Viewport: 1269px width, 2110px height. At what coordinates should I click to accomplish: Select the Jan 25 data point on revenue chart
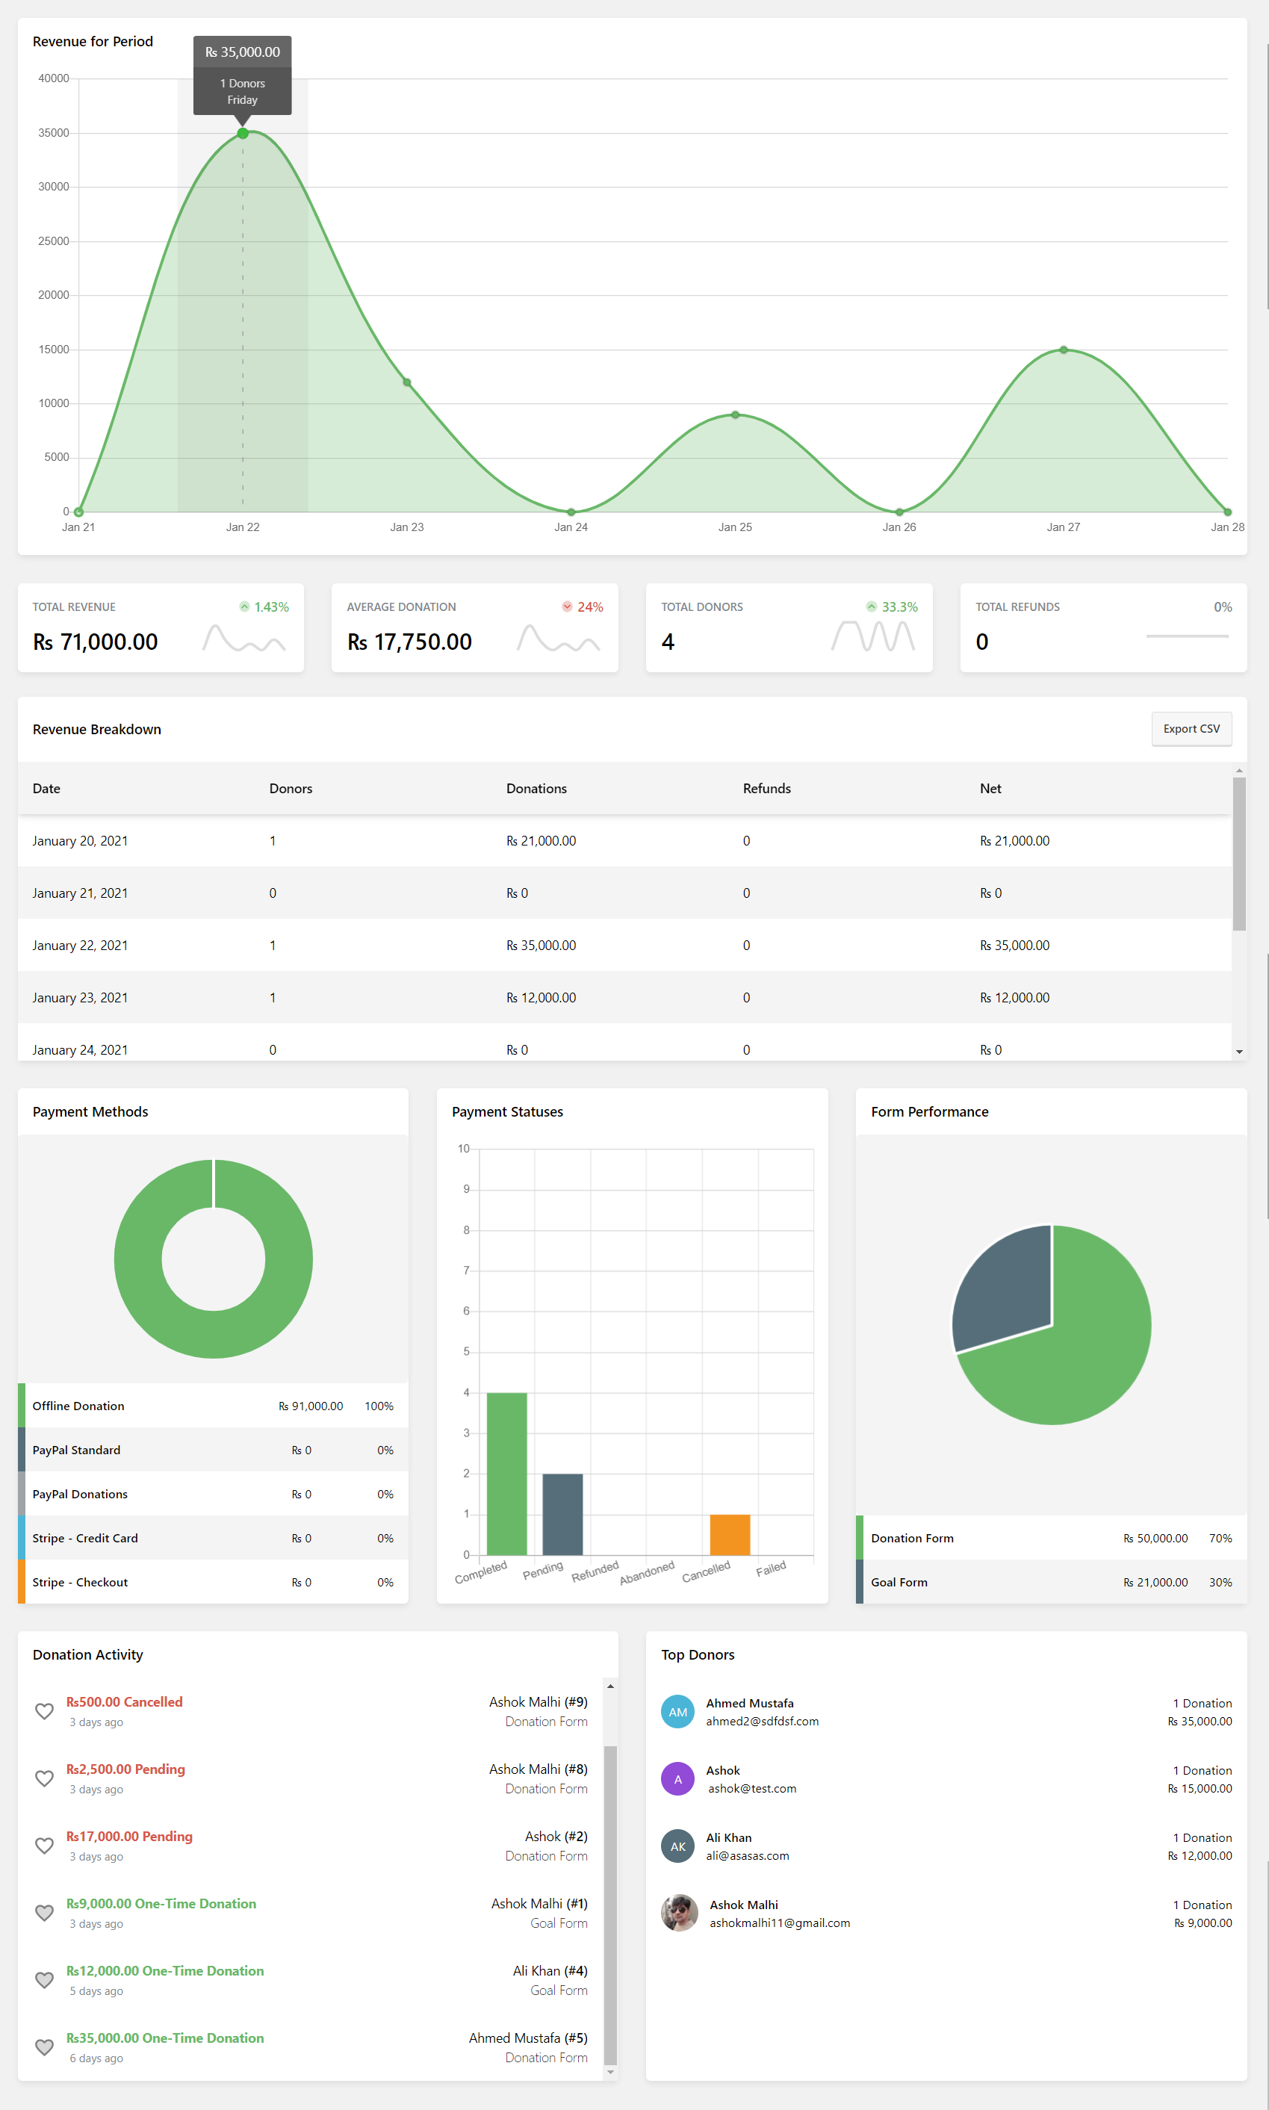click(x=734, y=415)
